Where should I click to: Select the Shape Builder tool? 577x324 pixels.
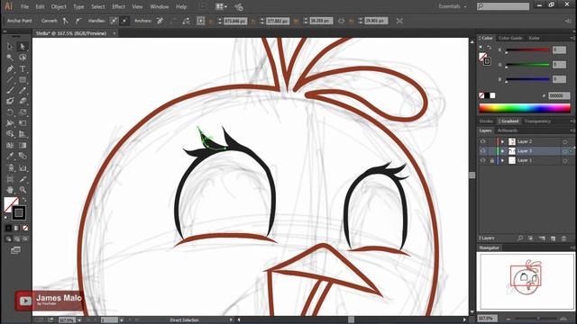click(10, 134)
